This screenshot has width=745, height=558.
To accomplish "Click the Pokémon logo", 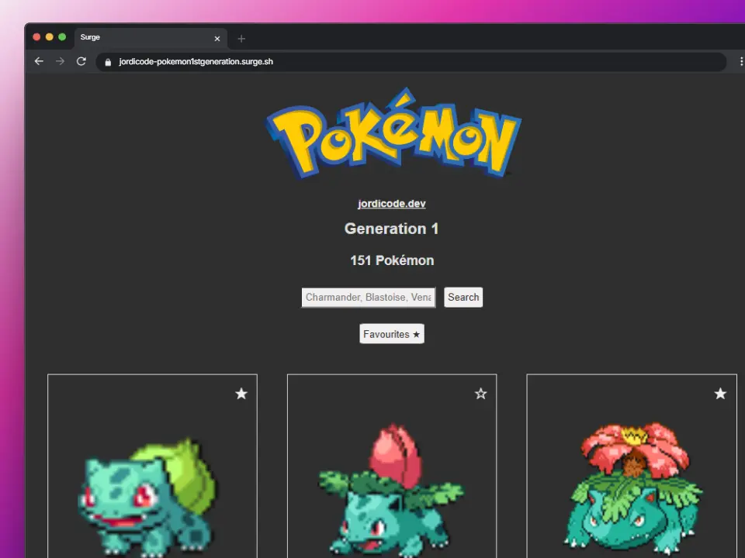I will coord(393,133).
